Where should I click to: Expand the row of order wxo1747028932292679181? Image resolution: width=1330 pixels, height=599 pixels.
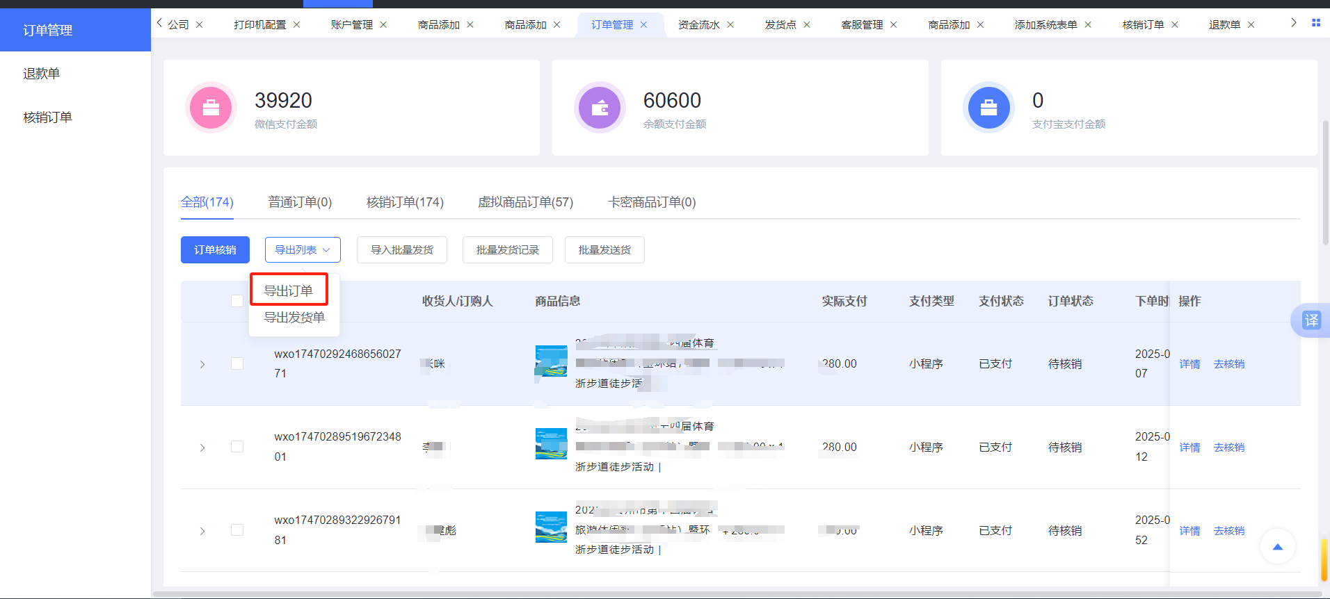(x=202, y=531)
